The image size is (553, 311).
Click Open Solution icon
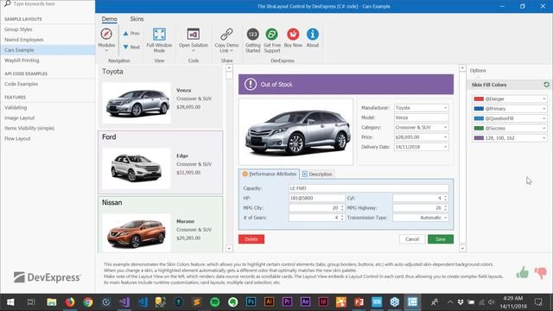(193, 35)
